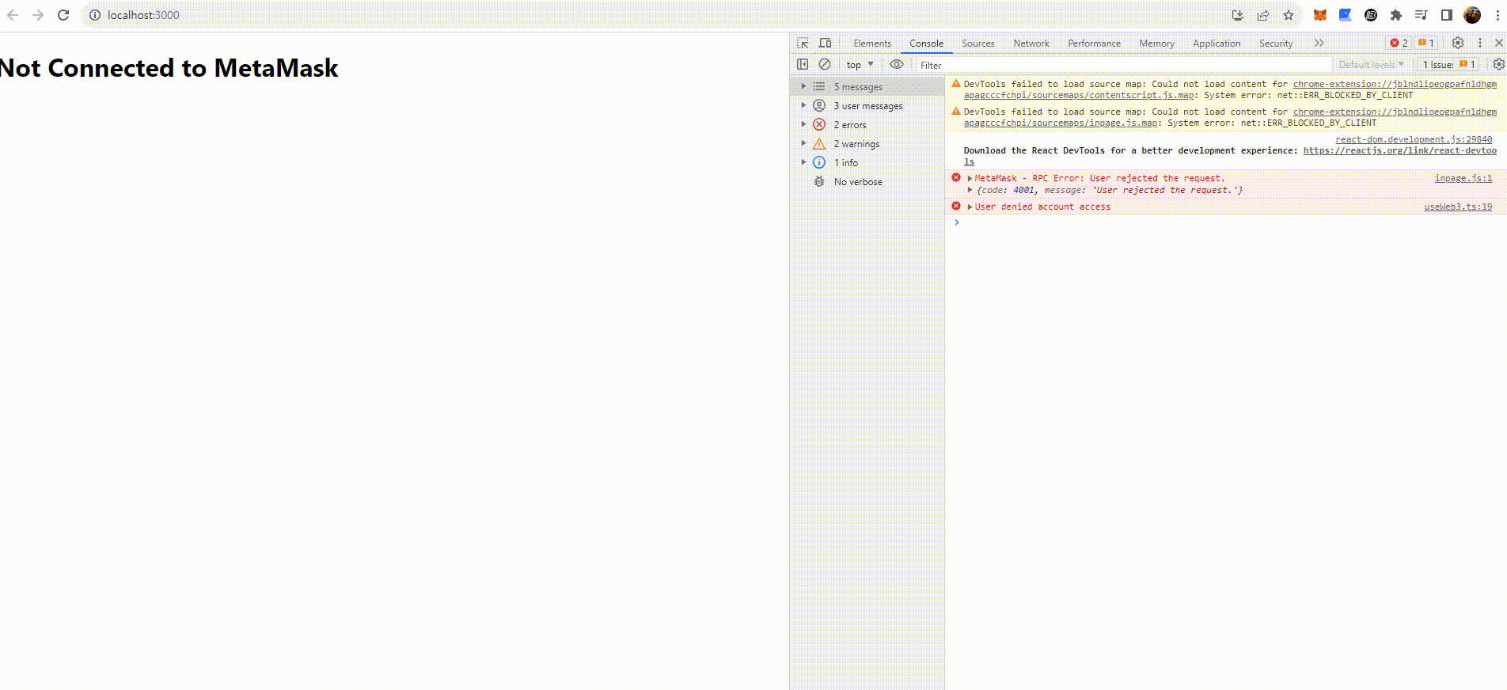Switch to Elements tab
The width and height of the screenshot is (1507, 690).
(x=872, y=44)
